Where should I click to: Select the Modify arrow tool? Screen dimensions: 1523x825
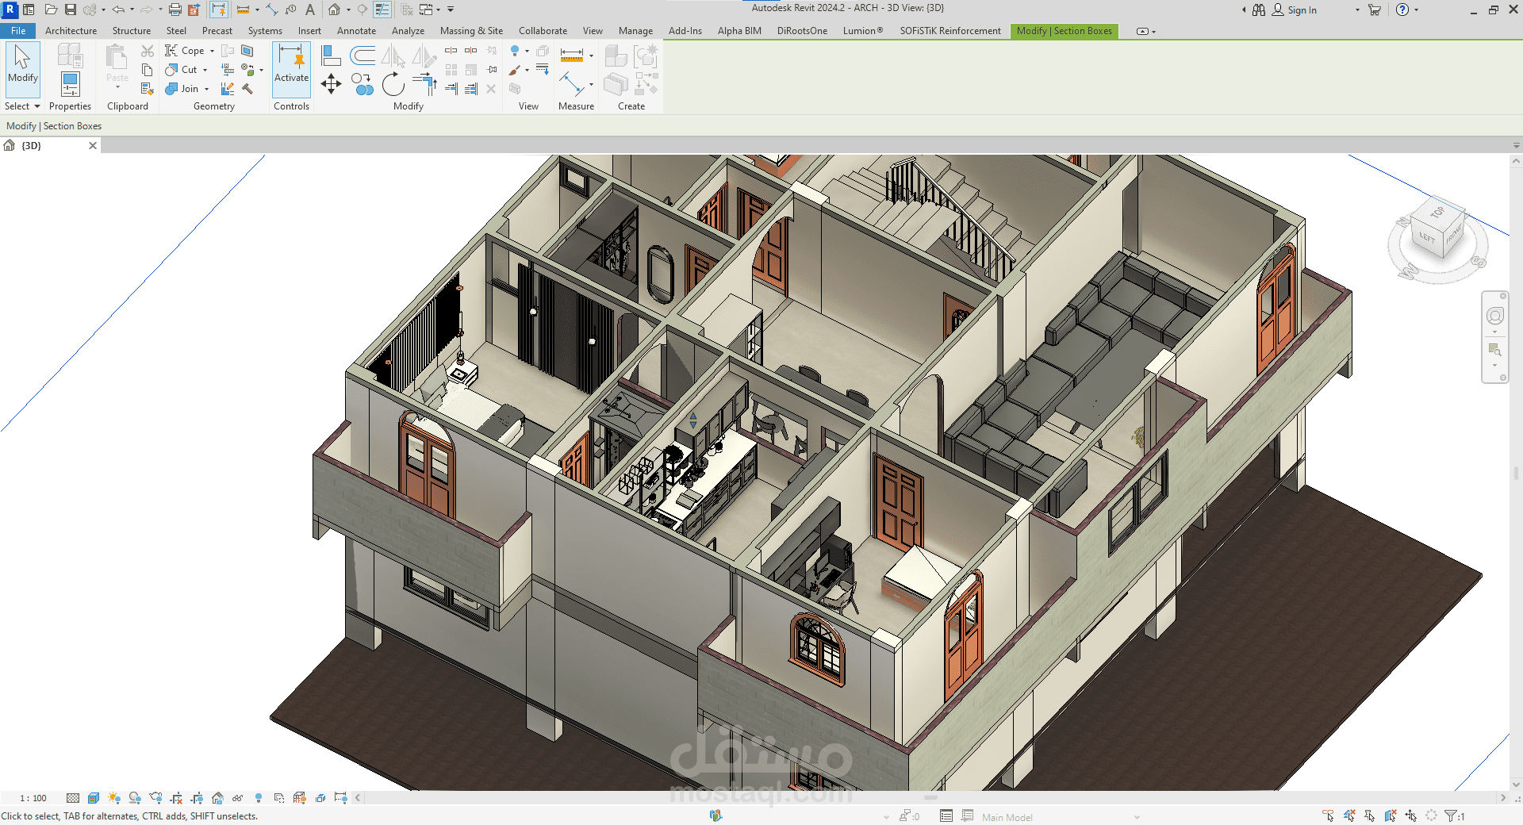tap(22, 70)
